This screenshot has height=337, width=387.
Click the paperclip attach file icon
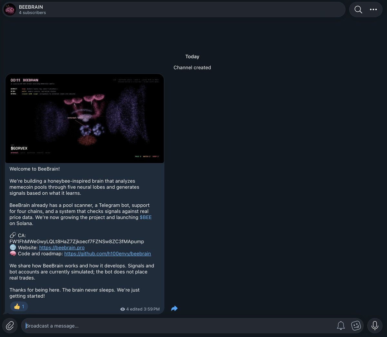click(10, 325)
